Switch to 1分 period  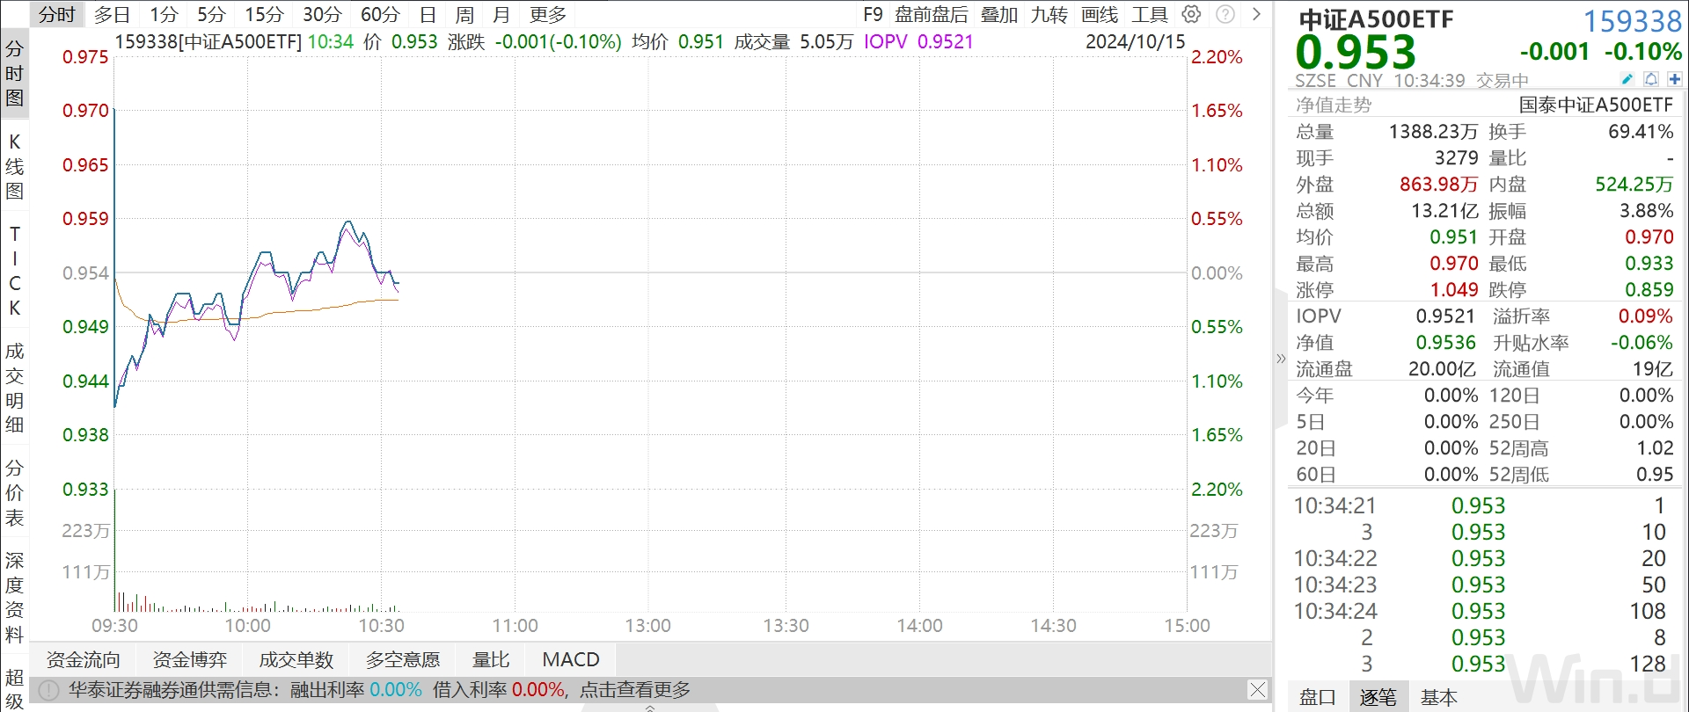pyautogui.click(x=164, y=14)
